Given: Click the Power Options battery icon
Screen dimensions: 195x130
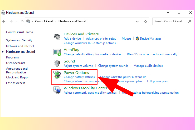Looking at the screenshot, I should (57, 75).
